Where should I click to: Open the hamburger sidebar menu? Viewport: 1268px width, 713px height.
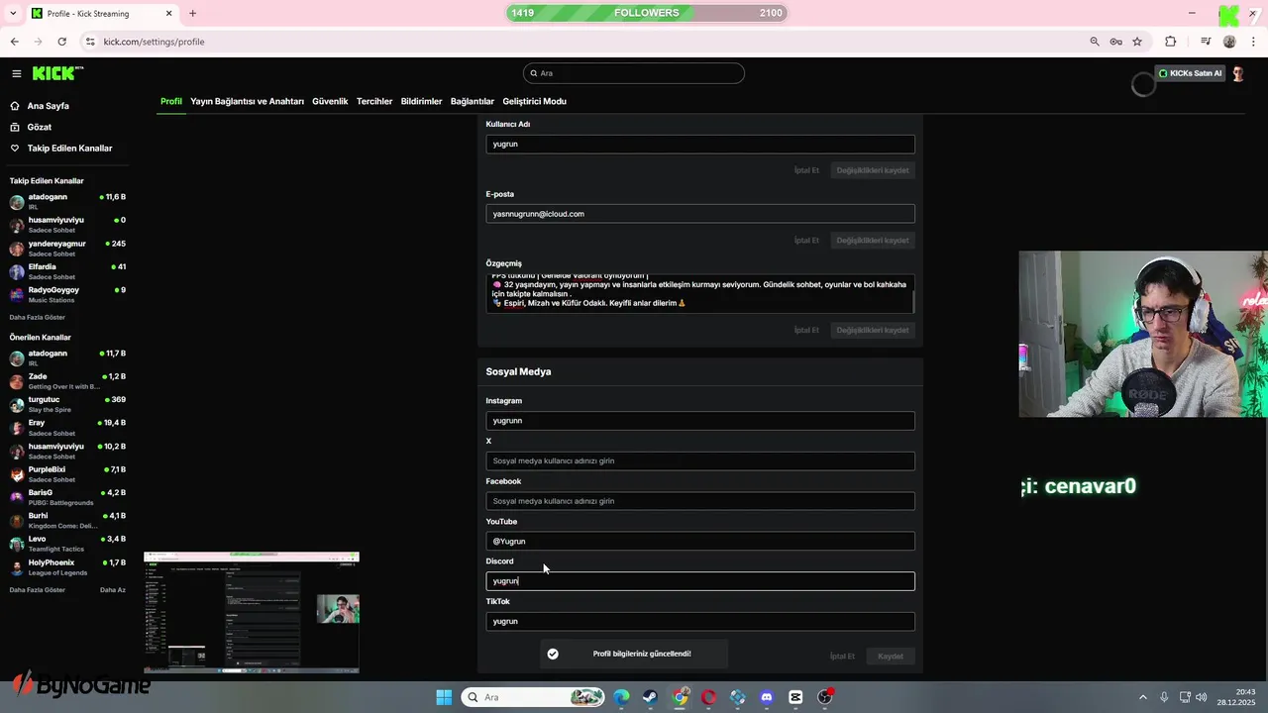17,73
